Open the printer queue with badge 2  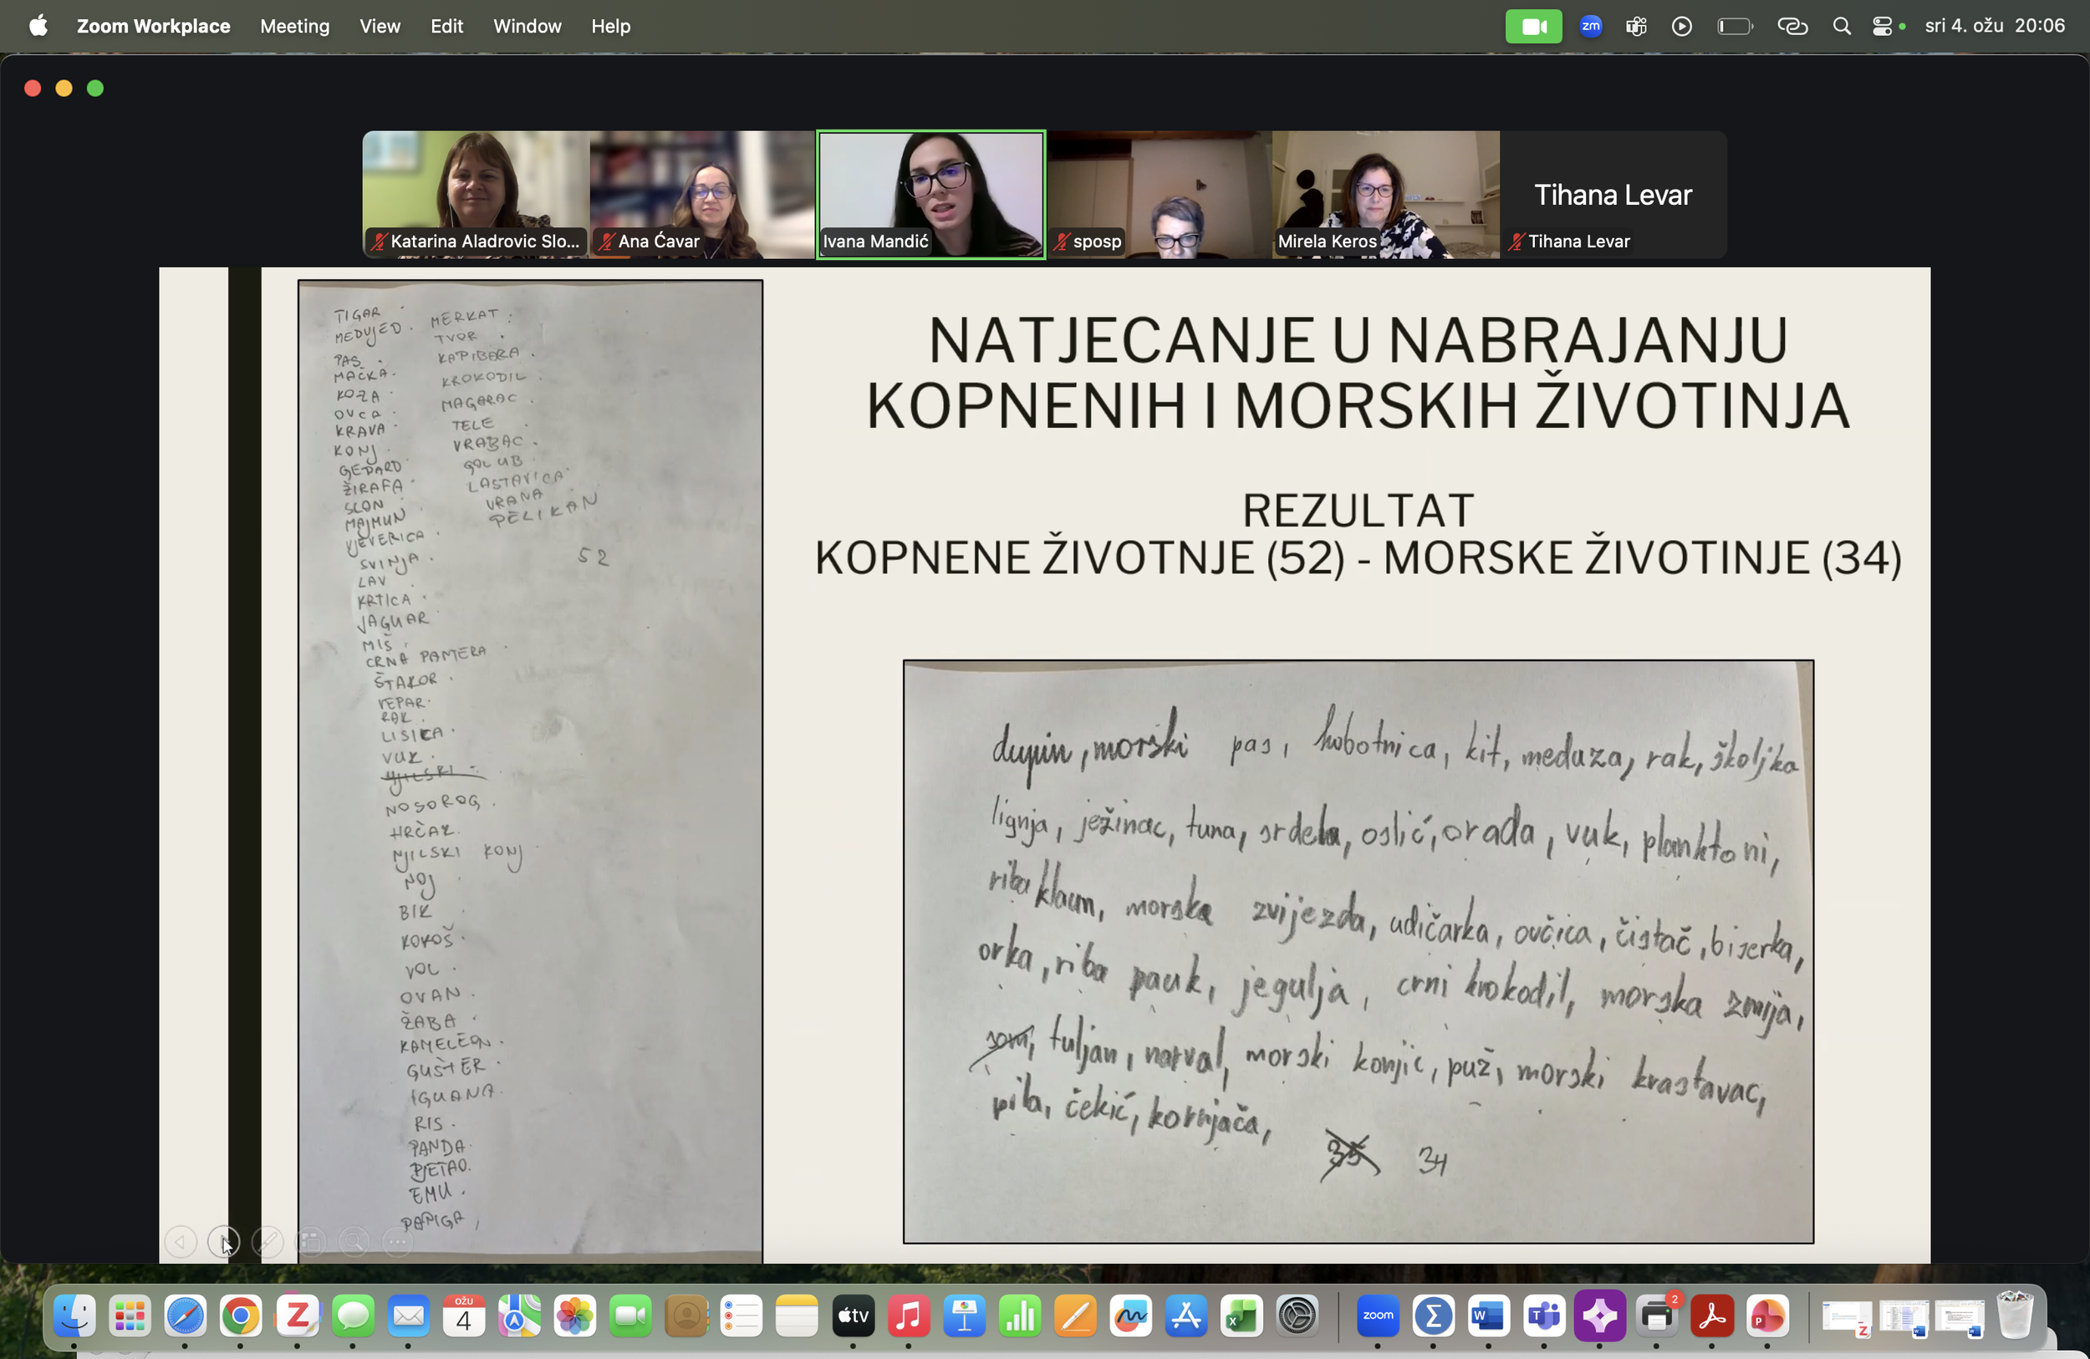click(x=1657, y=1316)
